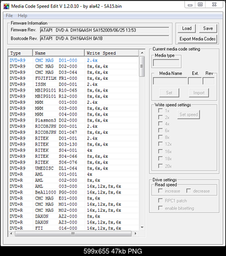Select the RICOHJPN D01-067 row
Viewport: 226px width, 256px height.
(74, 132)
